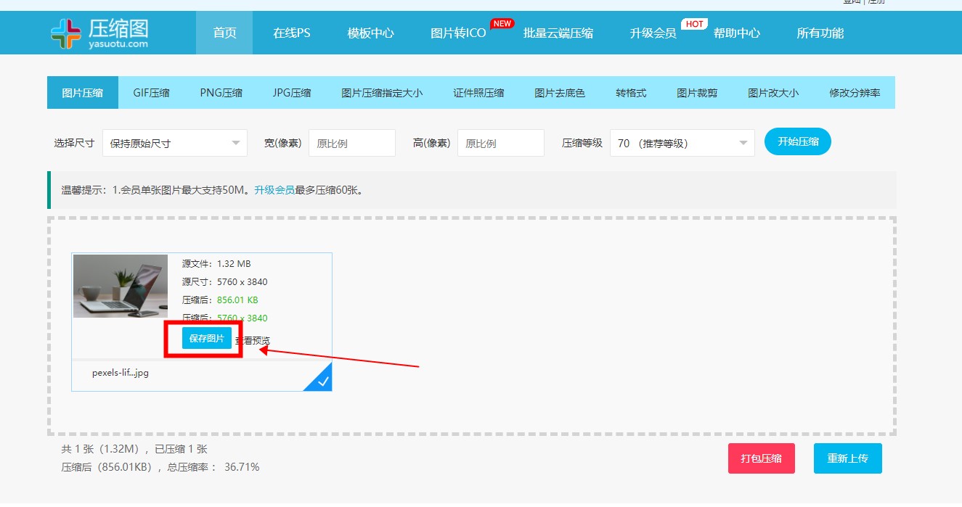The width and height of the screenshot is (962, 507).
Task: Open the 在线PS menu item
Action: pyautogui.click(x=291, y=33)
